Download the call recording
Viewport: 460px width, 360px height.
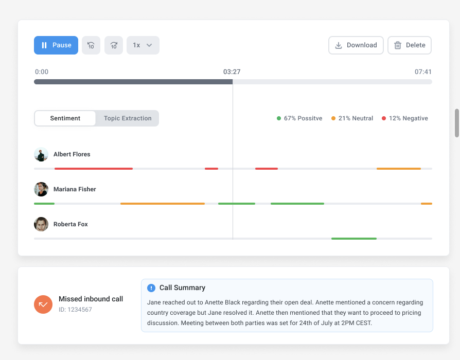[x=356, y=45]
